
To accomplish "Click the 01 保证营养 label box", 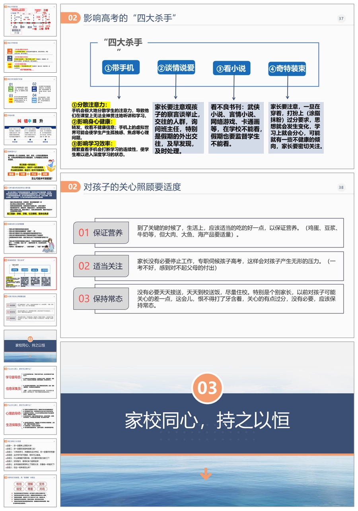I will [x=101, y=233].
